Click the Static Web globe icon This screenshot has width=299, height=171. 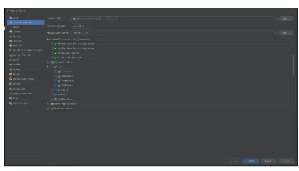click(x=11, y=89)
